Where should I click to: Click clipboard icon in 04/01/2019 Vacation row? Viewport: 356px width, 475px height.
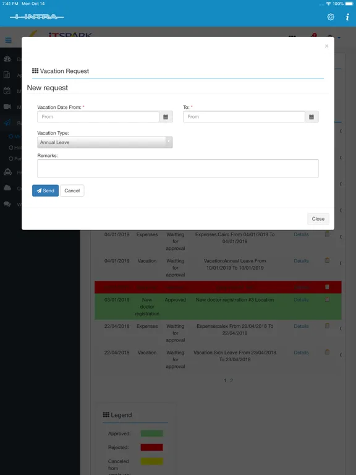click(327, 260)
